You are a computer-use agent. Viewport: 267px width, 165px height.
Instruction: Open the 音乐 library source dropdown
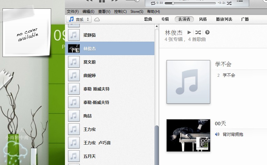[x=79, y=19]
